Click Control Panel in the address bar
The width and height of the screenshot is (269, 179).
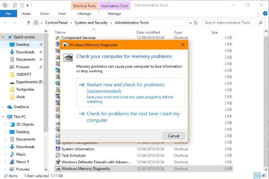click(x=56, y=22)
